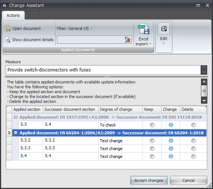Image resolution: width=213 pixels, height=189 pixels.
Task: Click the description scrollbar down arrow
Action: 204,101
